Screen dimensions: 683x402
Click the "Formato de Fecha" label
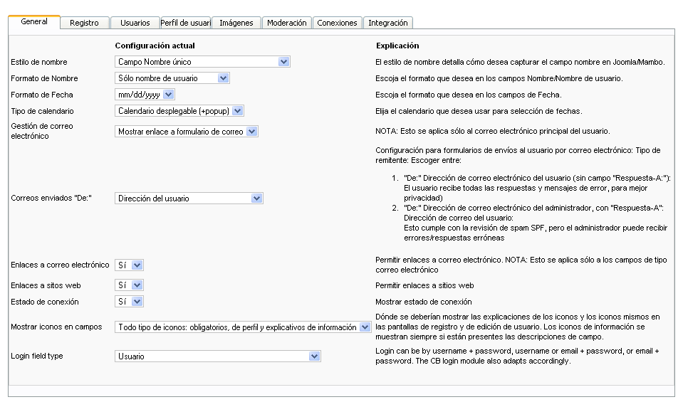42,95
